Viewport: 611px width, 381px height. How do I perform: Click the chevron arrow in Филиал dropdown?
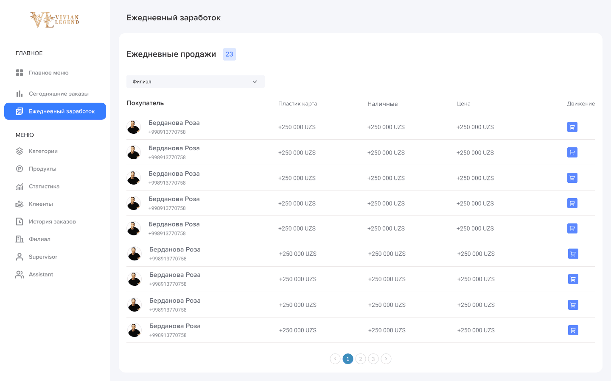coord(255,82)
